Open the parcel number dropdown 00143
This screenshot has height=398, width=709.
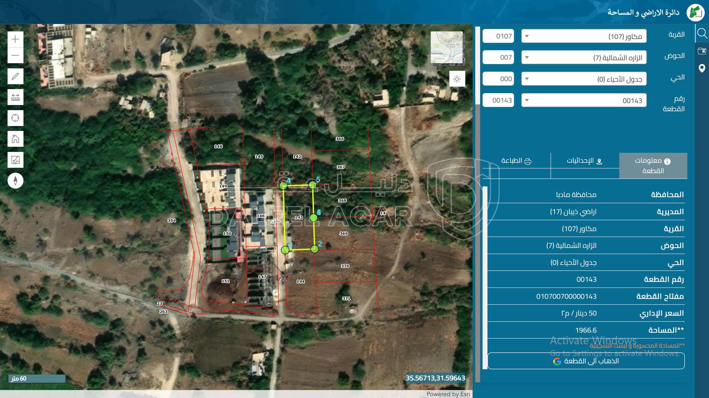(583, 100)
